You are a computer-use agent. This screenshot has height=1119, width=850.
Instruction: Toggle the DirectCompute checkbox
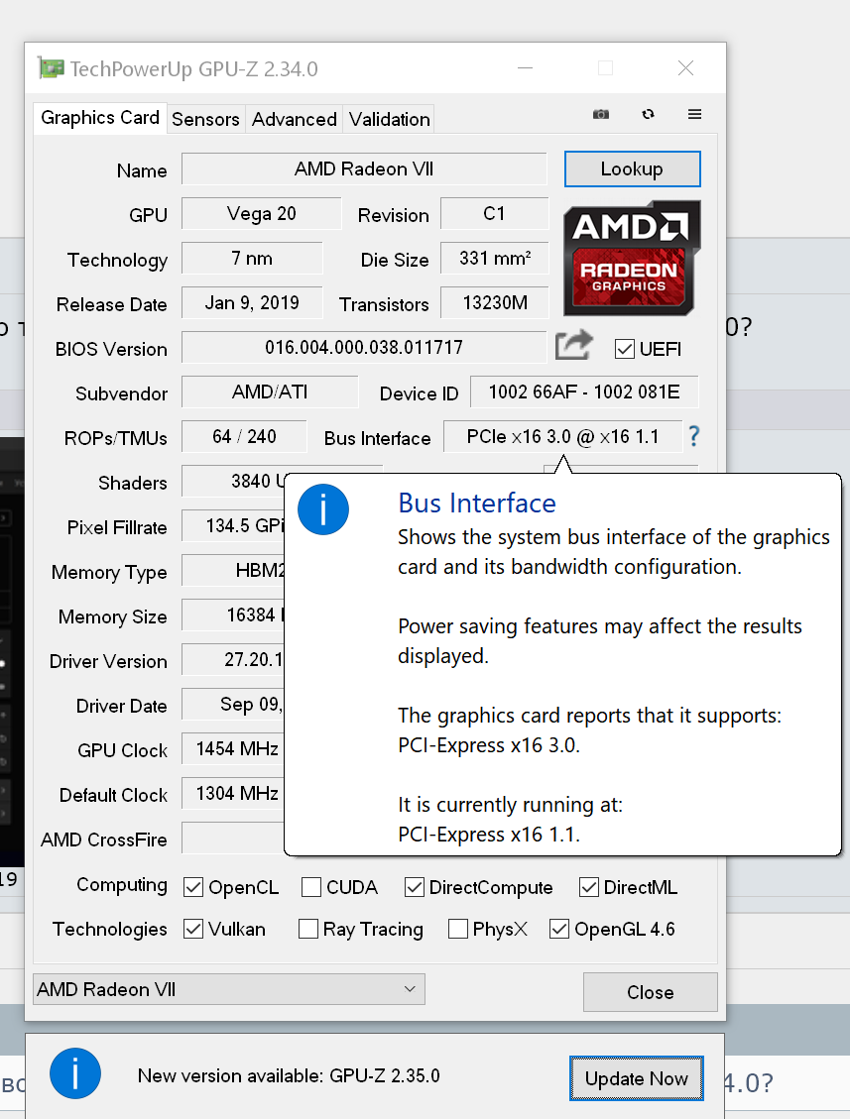[414, 887]
